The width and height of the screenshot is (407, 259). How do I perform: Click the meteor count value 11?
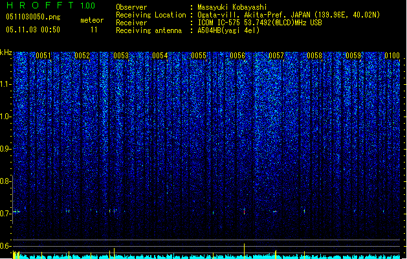(x=94, y=30)
